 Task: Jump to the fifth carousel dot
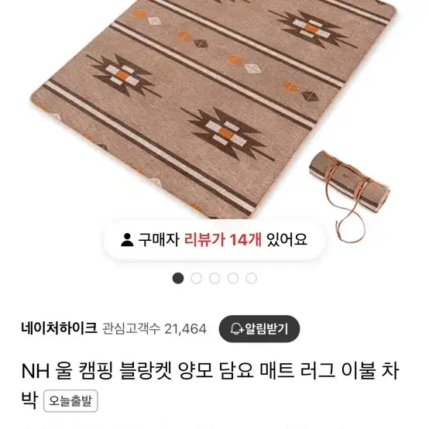tap(251, 278)
